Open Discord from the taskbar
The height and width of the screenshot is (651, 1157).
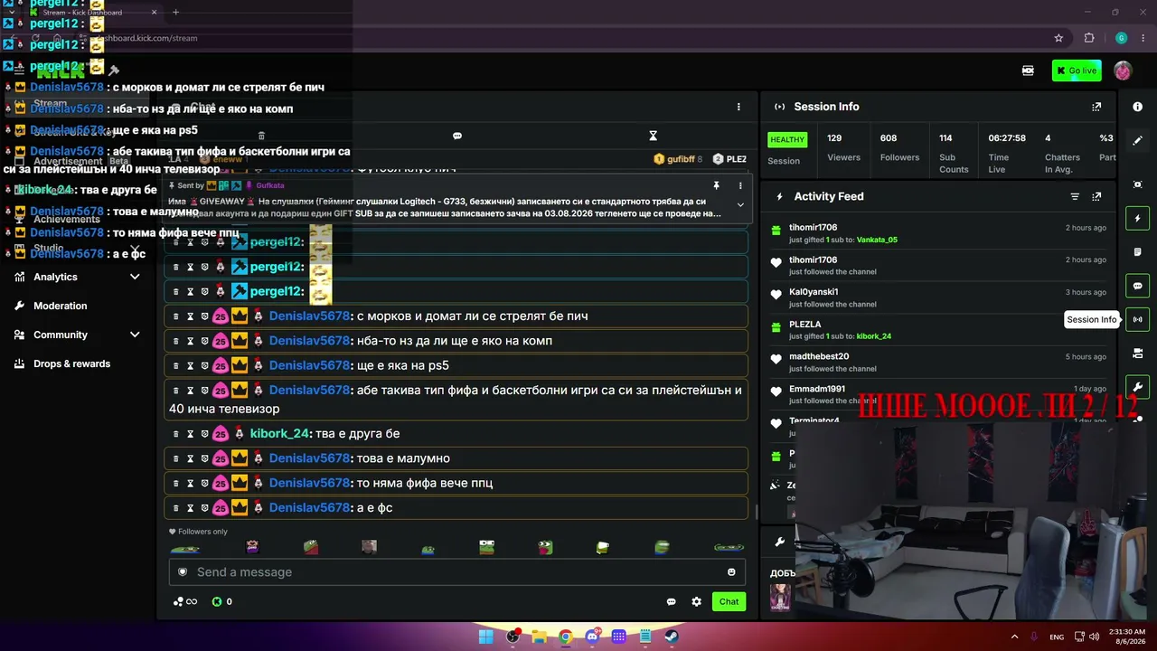point(592,637)
